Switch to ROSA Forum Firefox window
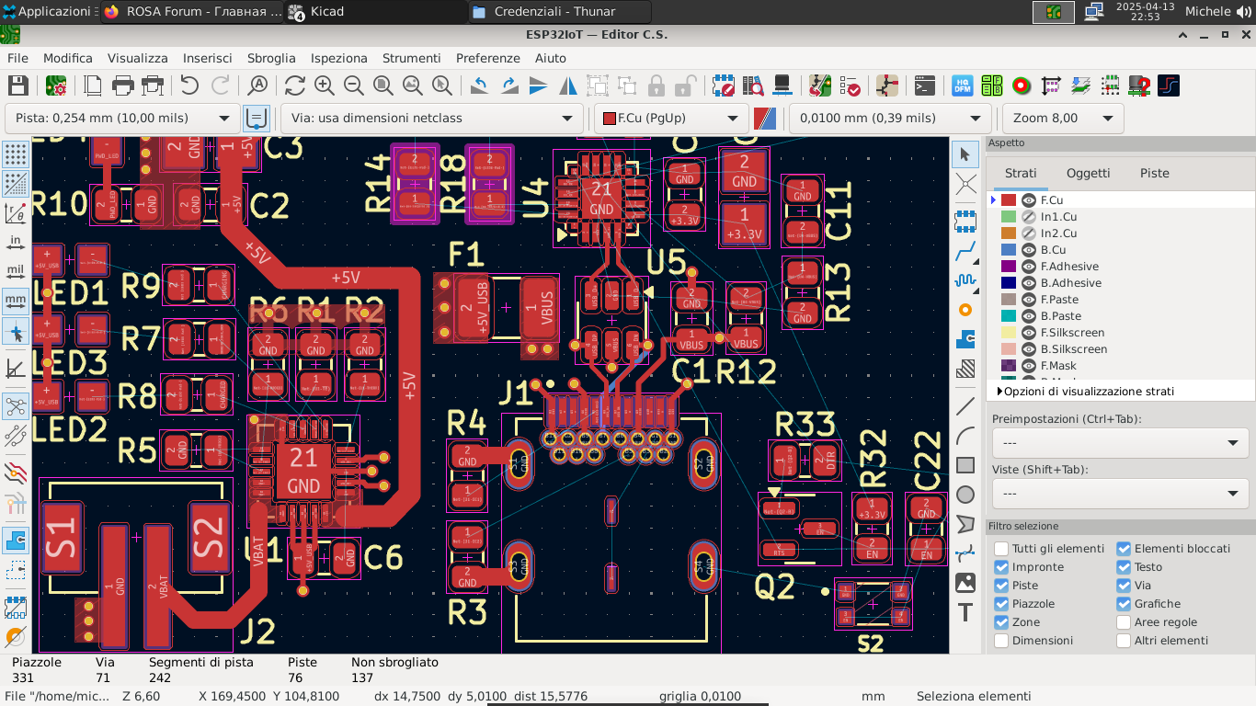The image size is (1256, 706). [193, 12]
